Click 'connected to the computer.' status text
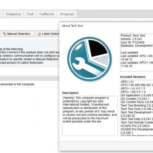The width and height of the screenshot is (153, 153). click(x=17, y=84)
